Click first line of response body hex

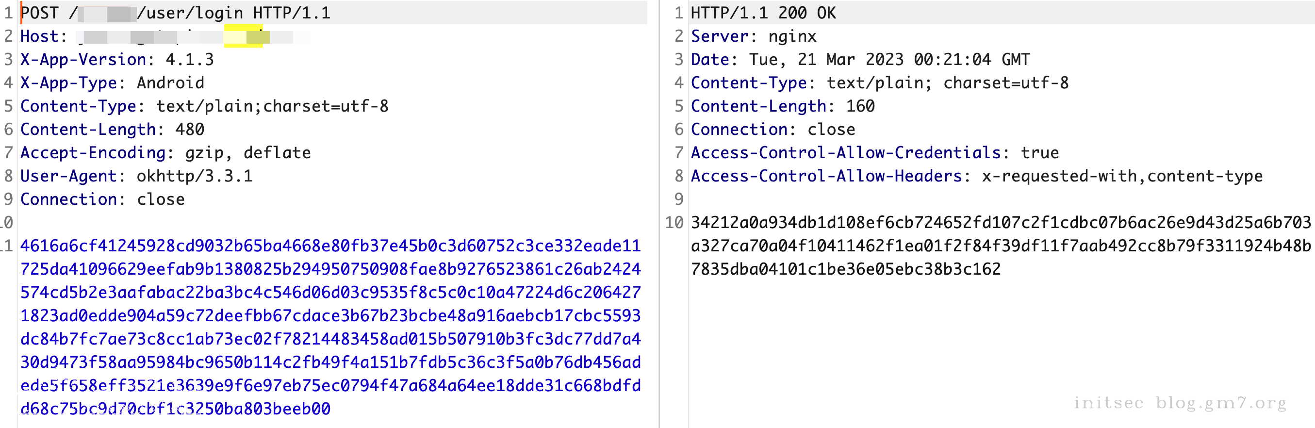click(1001, 222)
